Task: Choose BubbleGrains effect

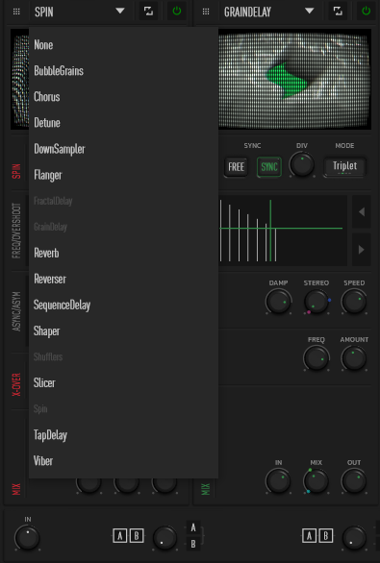Action: coord(123,71)
